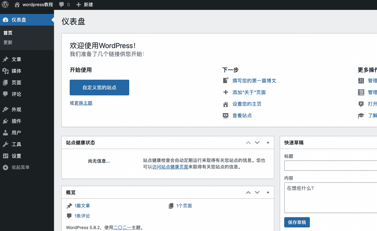Click the pages icon beside 页面 in sidebar

6,83
